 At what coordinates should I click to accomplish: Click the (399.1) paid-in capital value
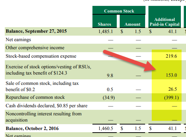point(171,98)
